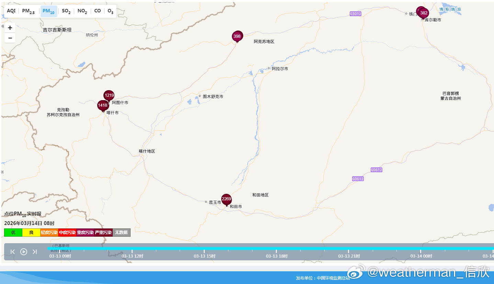The image size is (494, 284).
Task: Click the 发布单位：中国环境监测总站 footer text
Action: pos(323,278)
